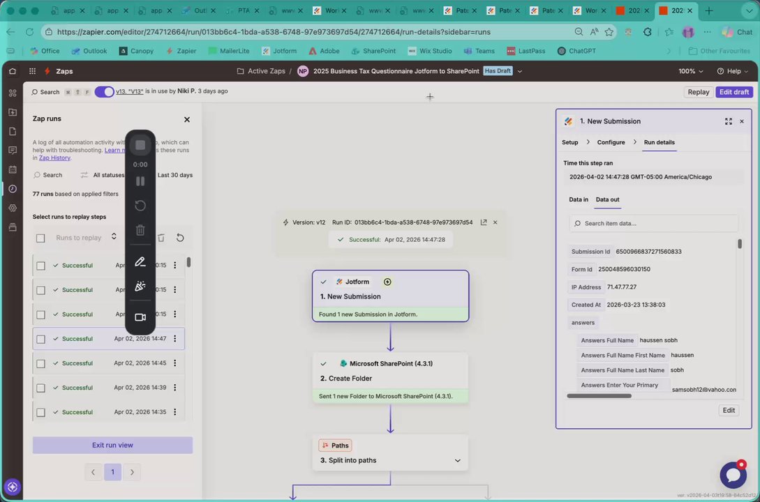Check the run at Apr 02, 2026 14:39
Viewport: 760px width, 502px height.
point(40,388)
